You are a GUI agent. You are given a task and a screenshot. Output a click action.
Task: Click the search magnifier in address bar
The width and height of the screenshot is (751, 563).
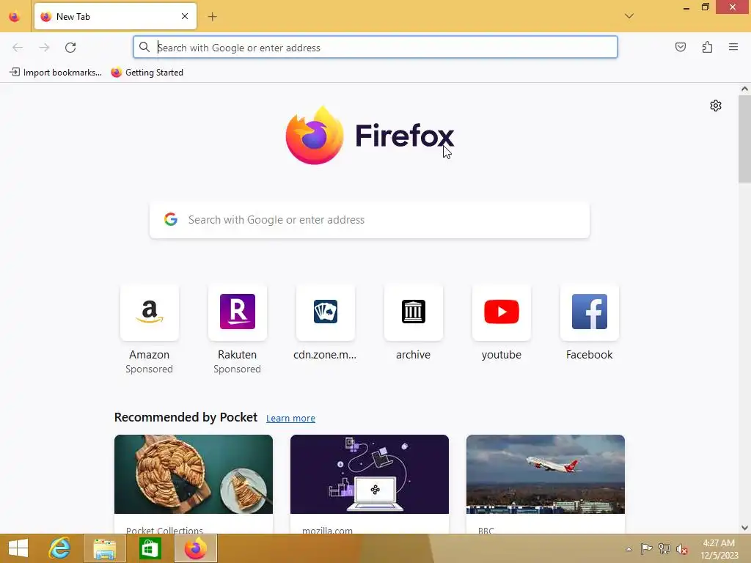[144, 47]
